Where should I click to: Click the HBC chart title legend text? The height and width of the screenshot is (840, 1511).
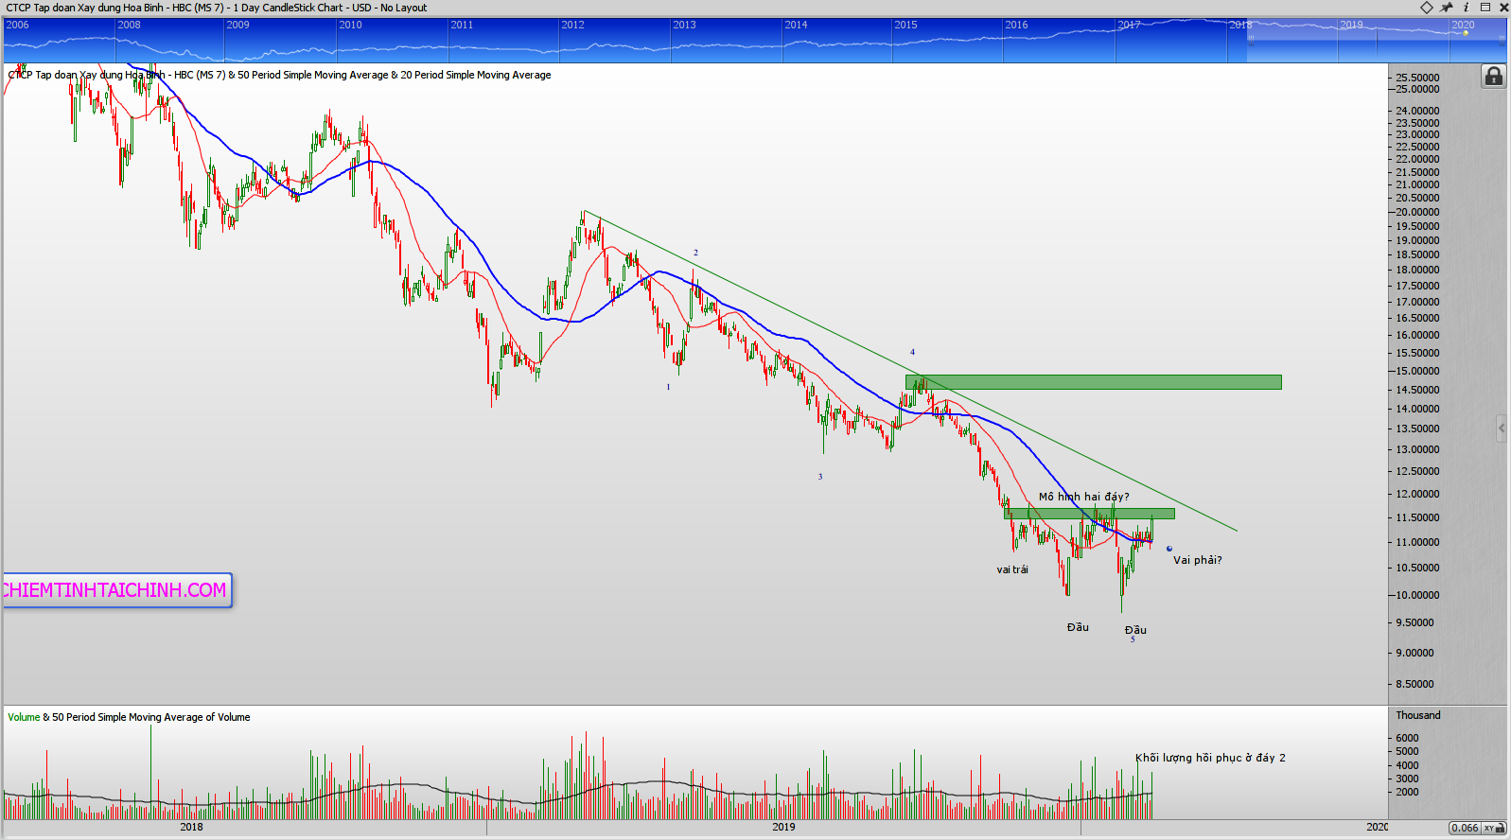coord(279,75)
